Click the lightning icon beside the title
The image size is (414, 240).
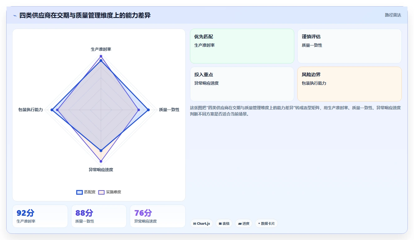(15, 16)
